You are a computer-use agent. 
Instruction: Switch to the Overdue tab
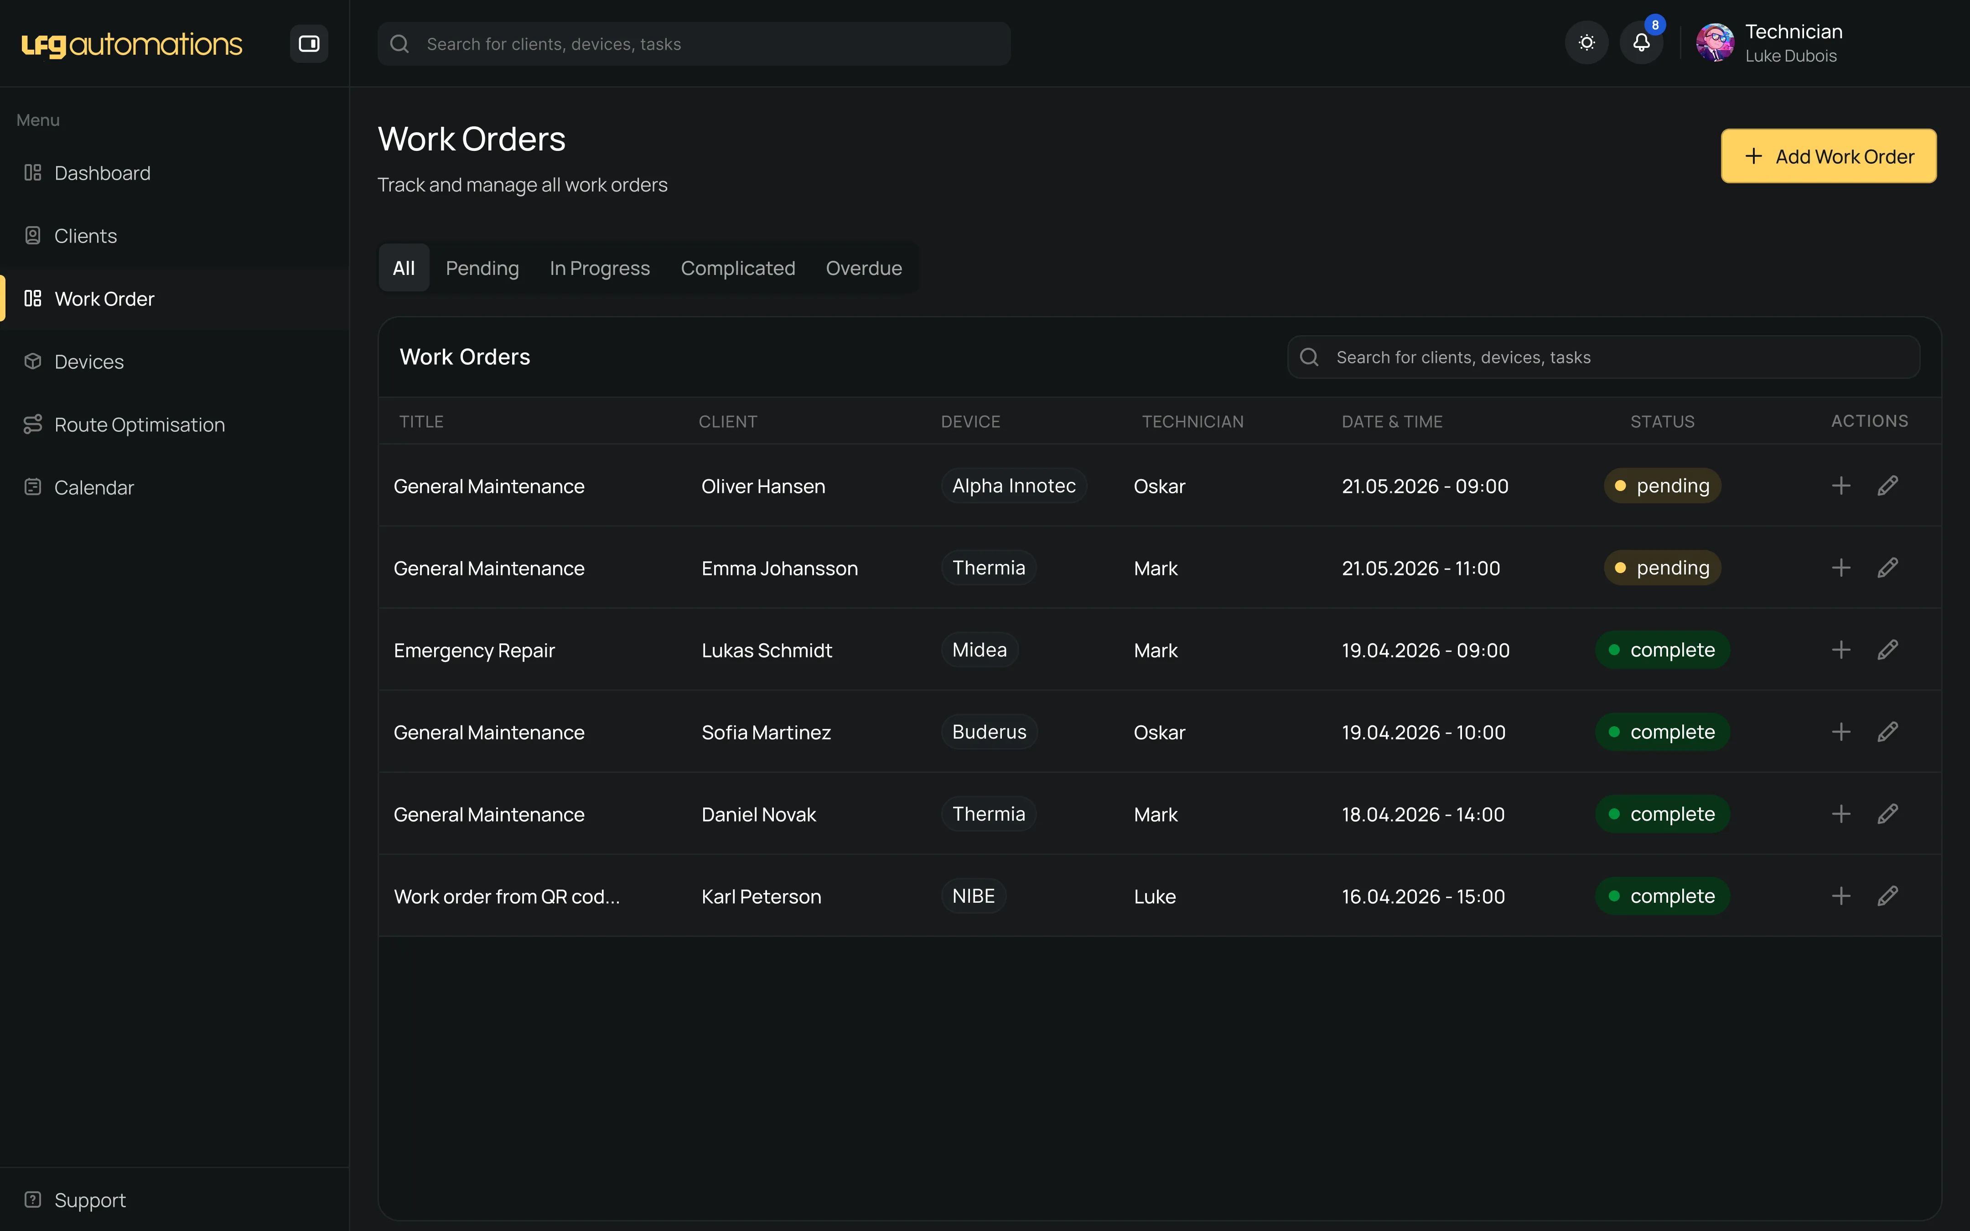tap(864, 268)
